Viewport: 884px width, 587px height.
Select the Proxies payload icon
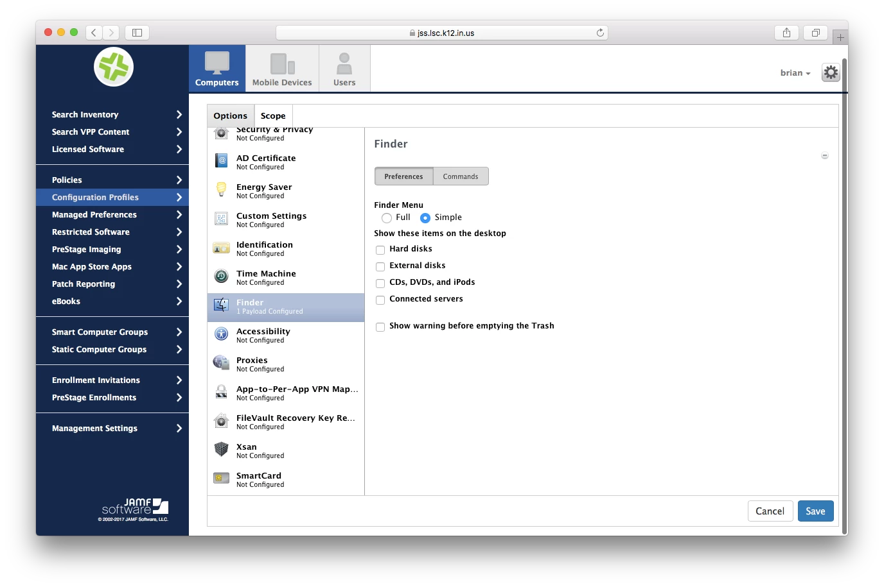click(x=222, y=363)
